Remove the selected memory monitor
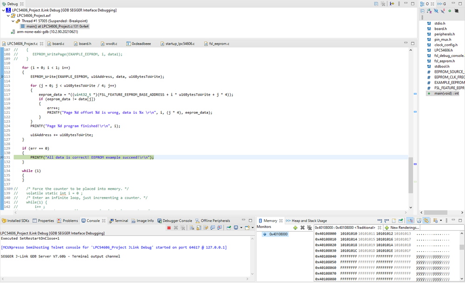This screenshot has height=283, width=465. point(302,228)
